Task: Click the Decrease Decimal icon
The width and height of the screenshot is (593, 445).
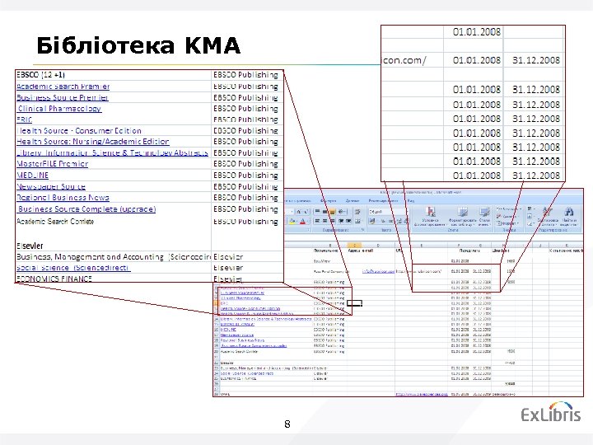Action: tap(406, 221)
